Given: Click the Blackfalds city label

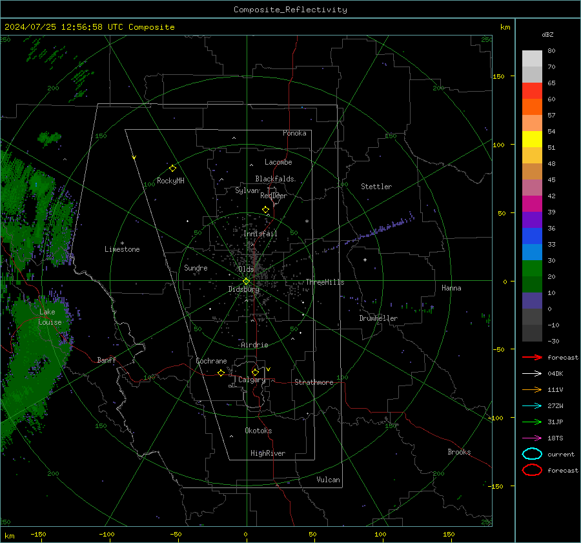Looking at the screenshot, I should pyautogui.click(x=274, y=179).
